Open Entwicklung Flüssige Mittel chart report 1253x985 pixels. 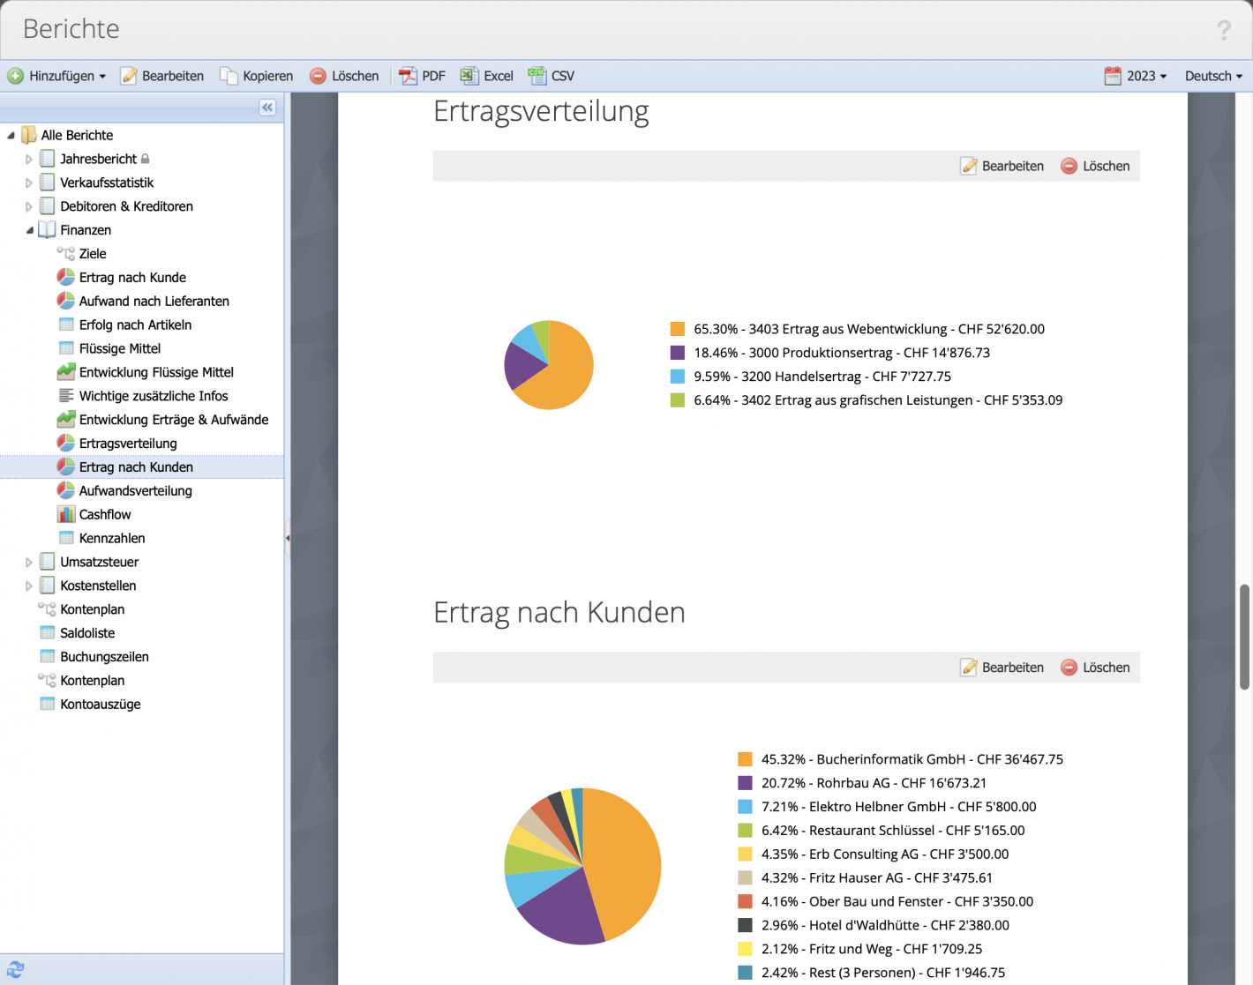coord(157,371)
